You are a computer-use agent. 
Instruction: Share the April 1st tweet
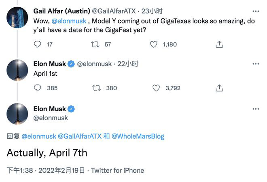219,88
